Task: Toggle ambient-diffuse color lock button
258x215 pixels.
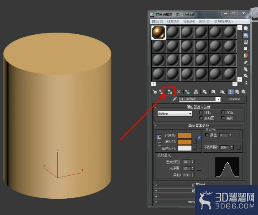Action: (x=159, y=137)
